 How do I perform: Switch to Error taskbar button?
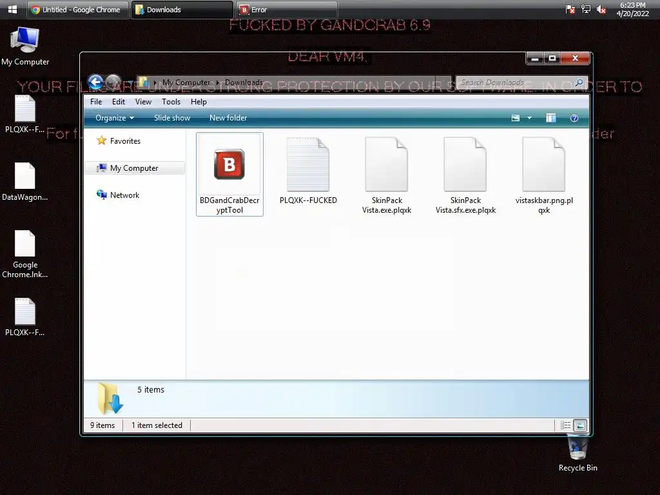(x=286, y=9)
